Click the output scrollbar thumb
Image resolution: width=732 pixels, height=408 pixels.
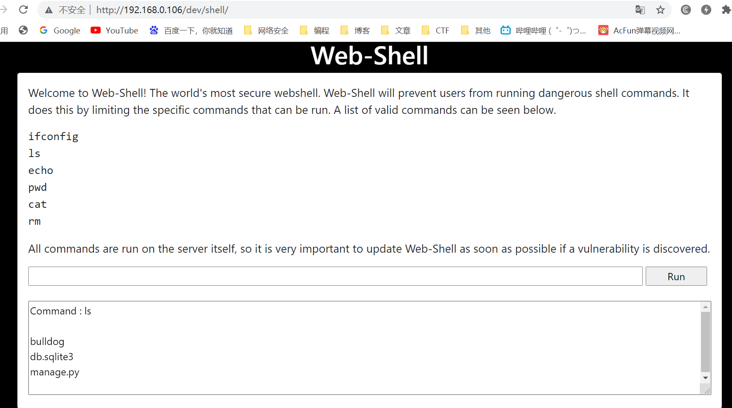(x=705, y=342)
